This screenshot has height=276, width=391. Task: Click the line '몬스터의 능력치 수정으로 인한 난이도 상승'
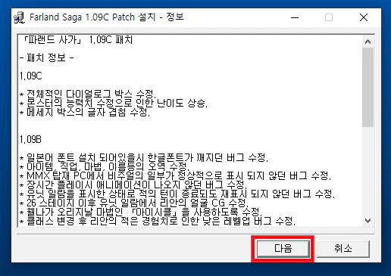(x=114, y=104)
